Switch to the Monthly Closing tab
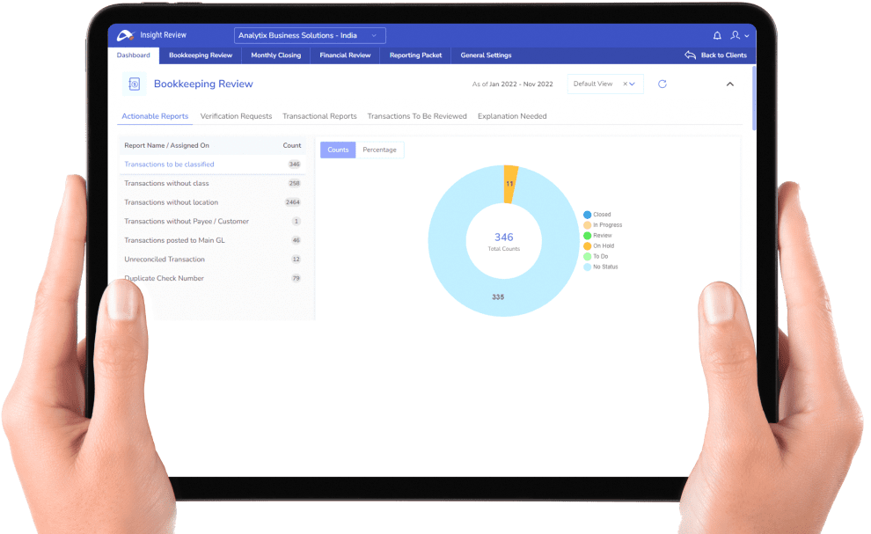Viewport: 871px width, 534px height. [274, 55]
